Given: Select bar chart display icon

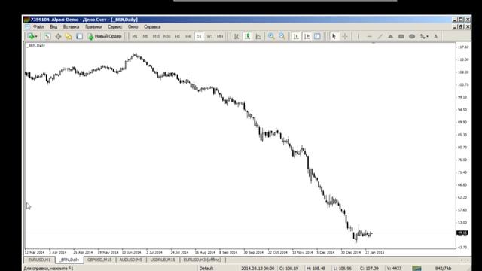Looking at the screenshot, I should (x=236, y=36).
